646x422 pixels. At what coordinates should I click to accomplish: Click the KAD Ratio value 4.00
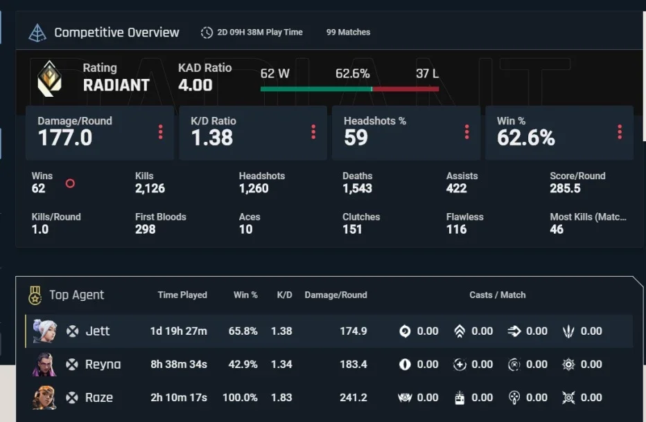pyautogui.click(x=195, y=85)
